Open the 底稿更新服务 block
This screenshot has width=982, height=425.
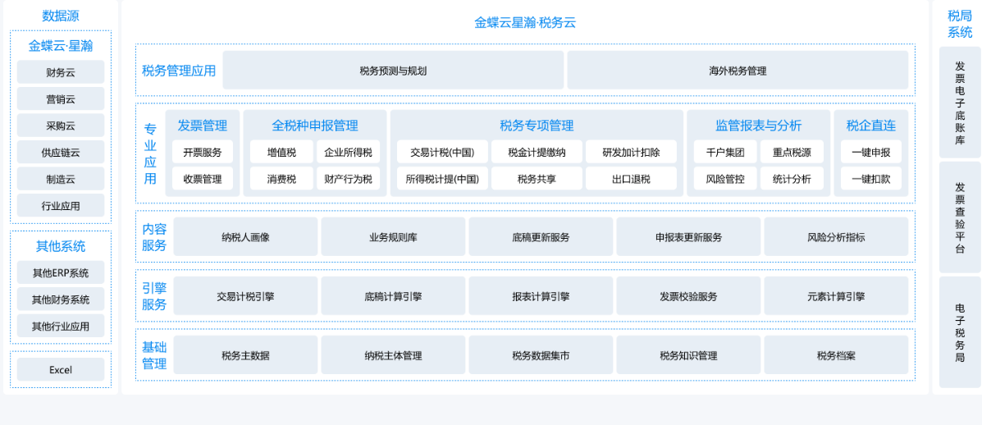click(541, 236)
